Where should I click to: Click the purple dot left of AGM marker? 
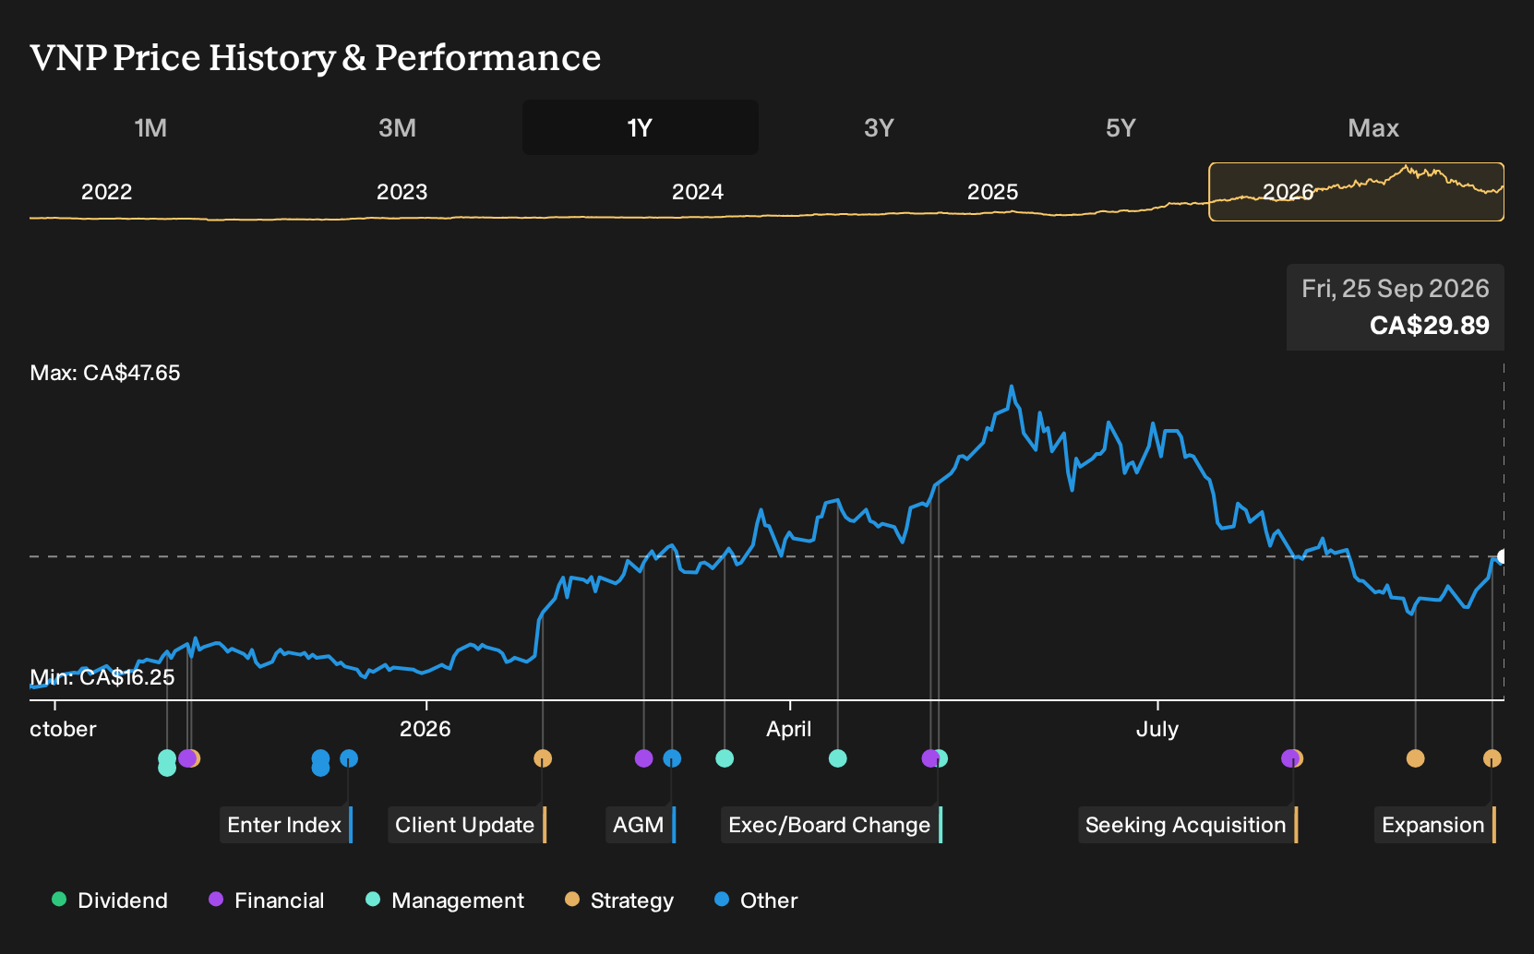pos(644,758)
